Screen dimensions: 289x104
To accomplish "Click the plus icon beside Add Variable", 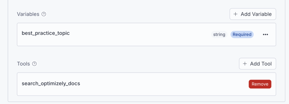I will pos(235,14).
